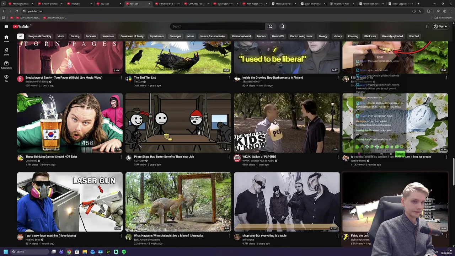The width and height of the screenshot is (455, 256).
Task: Open options menu for Torn Pages music video
Action: pyautogui.click(x=121, y=78)
